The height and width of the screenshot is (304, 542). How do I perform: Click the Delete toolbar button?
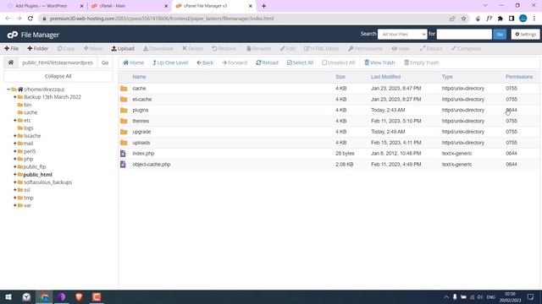coord(192,49)
